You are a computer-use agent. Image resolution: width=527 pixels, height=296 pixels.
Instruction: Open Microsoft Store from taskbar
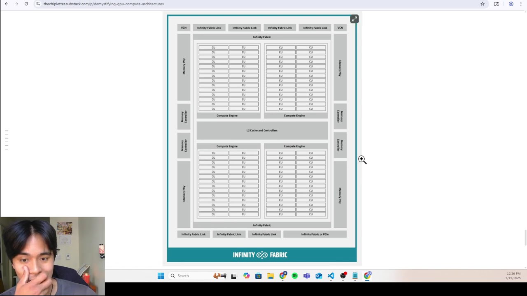[258, 276]
